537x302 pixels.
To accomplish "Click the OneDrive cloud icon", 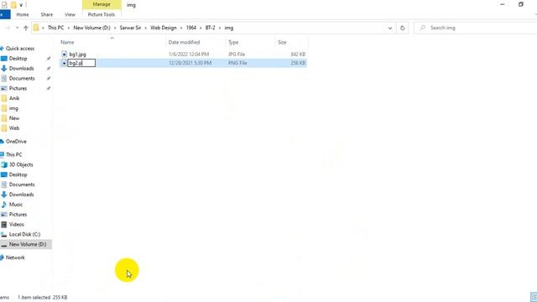I will click(2, 142).
